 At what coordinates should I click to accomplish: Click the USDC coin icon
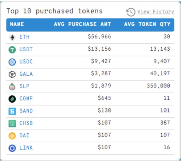tap(12, 62)
